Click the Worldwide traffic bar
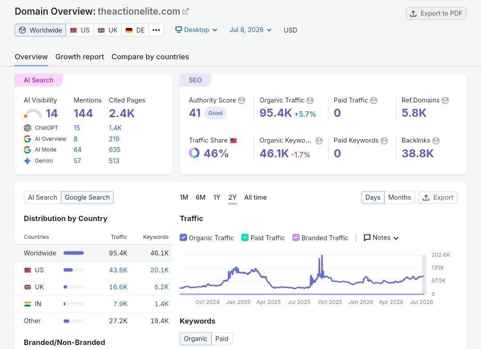The width and height of the screenshot is (481, 349). tap(73, 253)
